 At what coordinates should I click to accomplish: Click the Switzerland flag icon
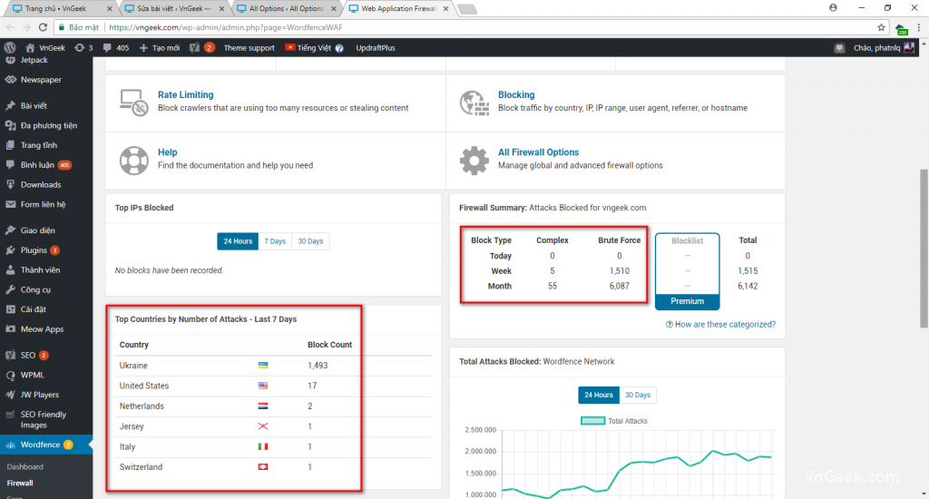(263, 467)
